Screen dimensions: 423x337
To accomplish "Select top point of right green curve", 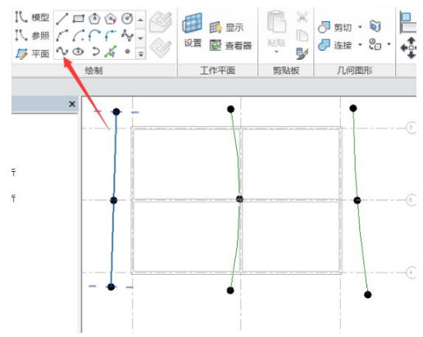I will 353,108.
